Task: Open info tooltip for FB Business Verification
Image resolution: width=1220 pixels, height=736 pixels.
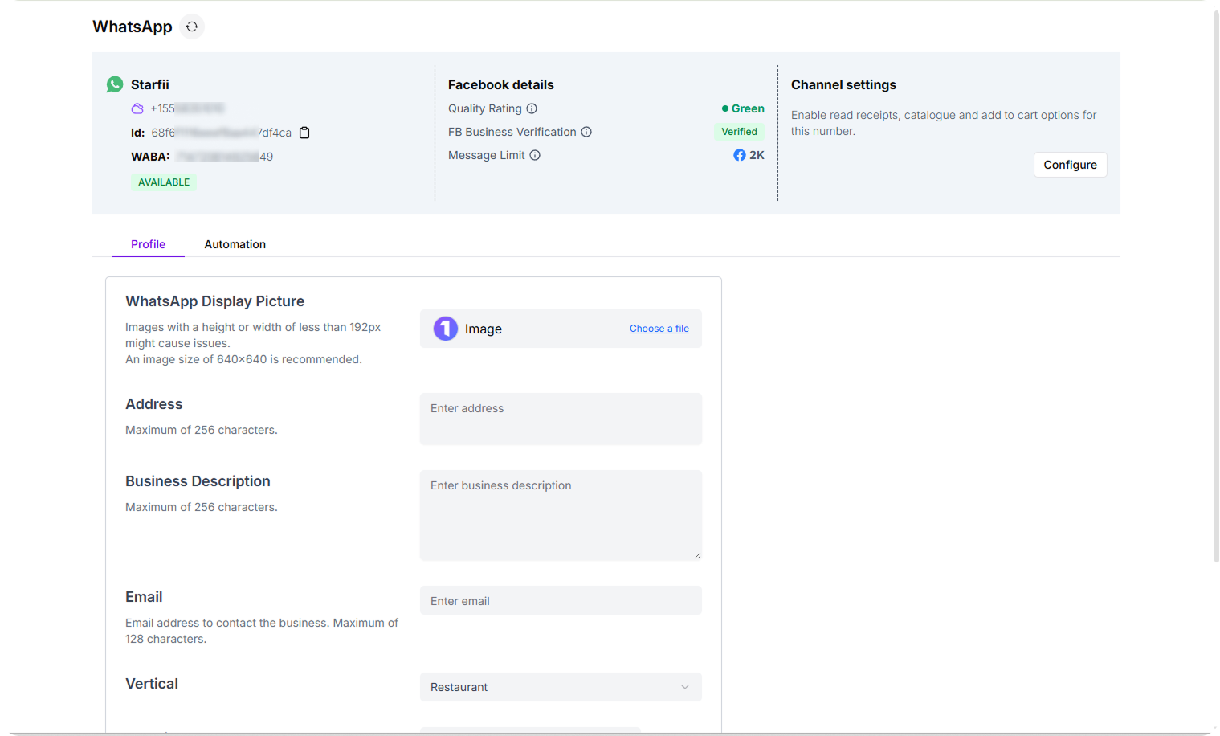Action: pos(586,132)
